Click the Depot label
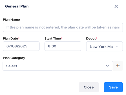Image resolution: width=126 pixels, height=95 pixels. (x=91, y=39)
